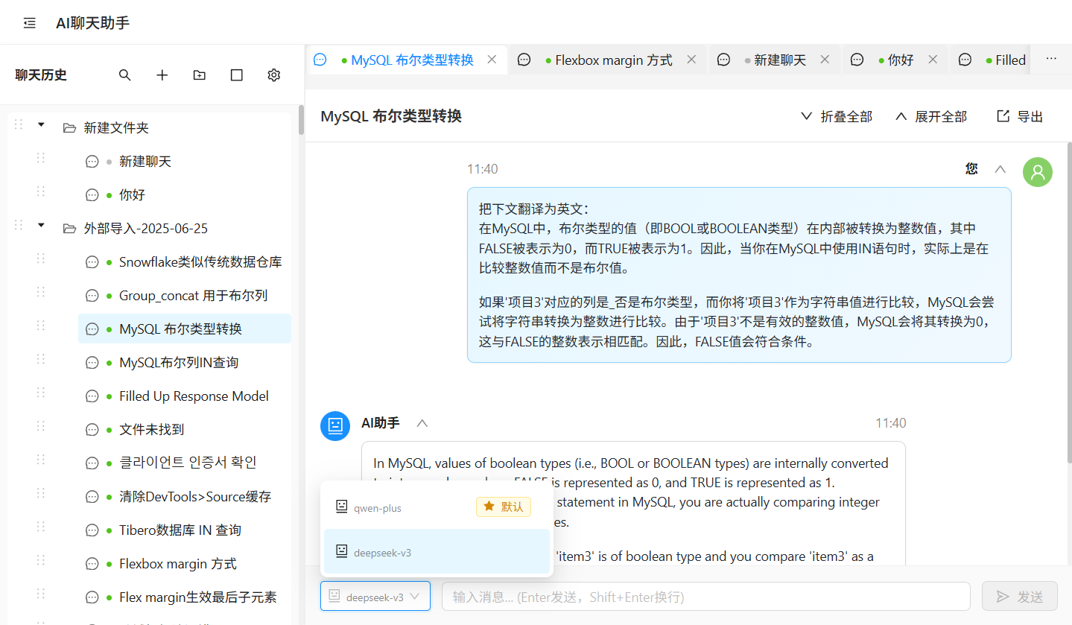Click the AI assistant robot avatar
The height and width of the screenshot is (625, 1072).
pyautogui.click(x=335, y=425)
